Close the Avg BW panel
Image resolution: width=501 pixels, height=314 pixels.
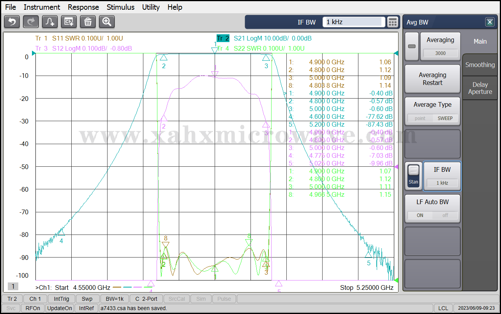point(490,22)
